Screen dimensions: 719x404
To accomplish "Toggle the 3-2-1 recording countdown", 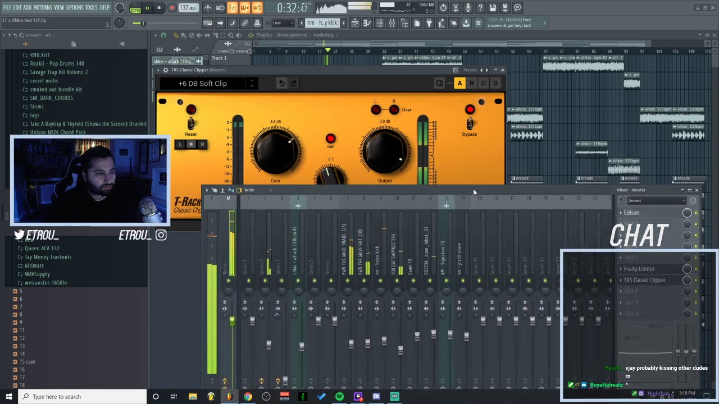I will click(233, 7).
